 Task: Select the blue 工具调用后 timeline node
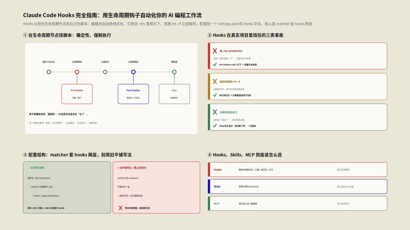coord(133,72)
